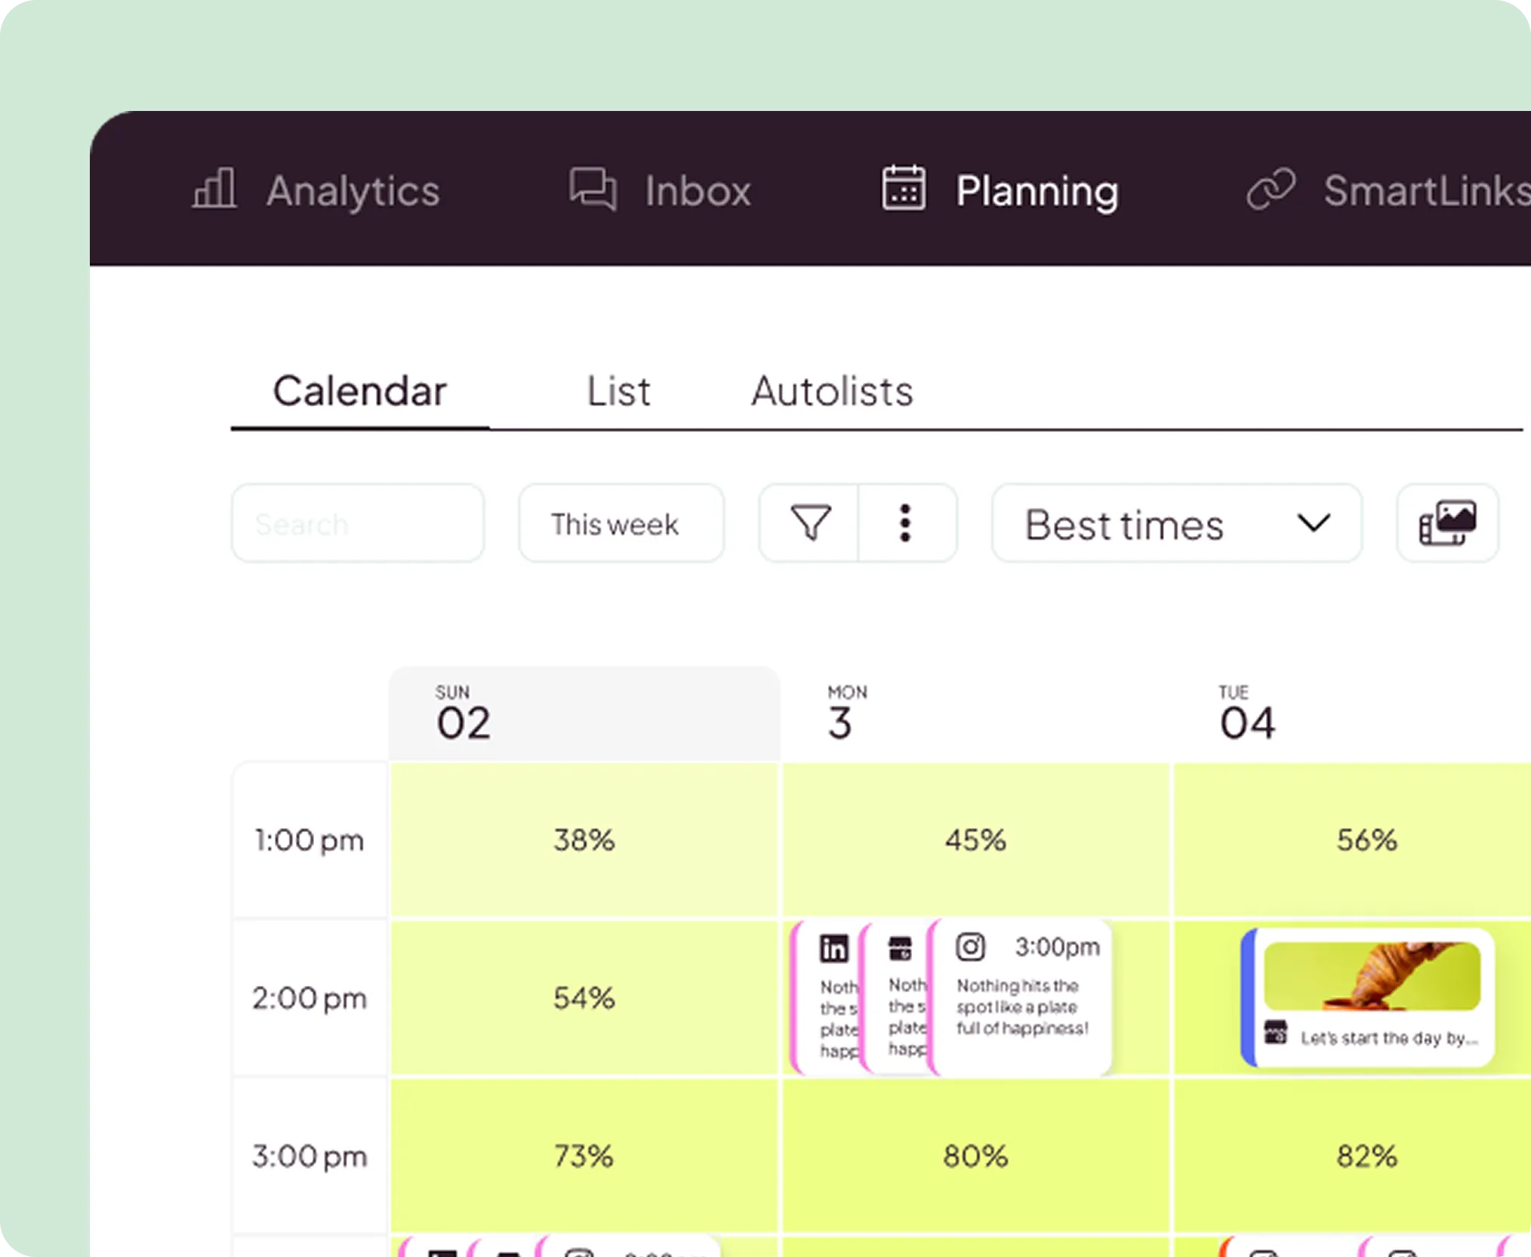
Task: Open the media library image icon
Action: [x=1447, y=523]
